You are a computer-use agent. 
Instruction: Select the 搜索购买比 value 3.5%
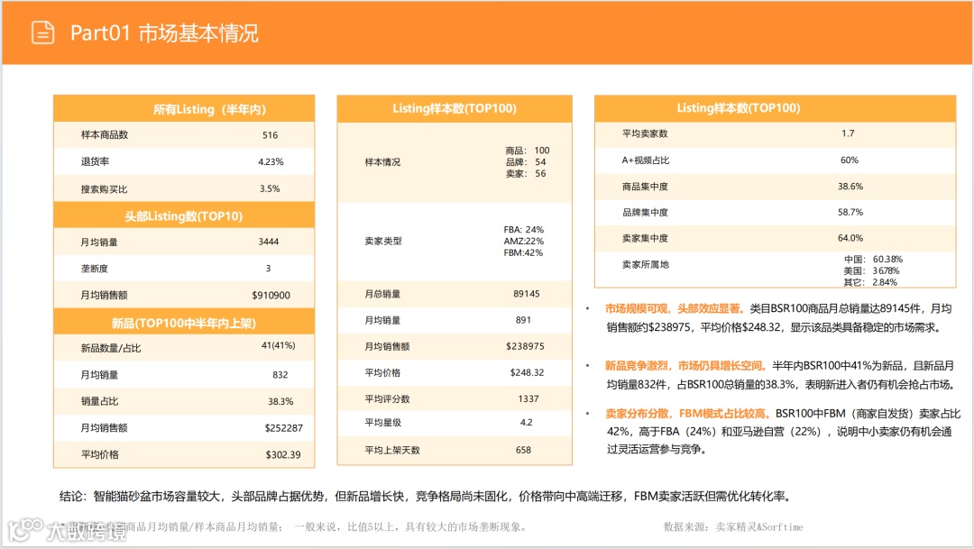270,188
